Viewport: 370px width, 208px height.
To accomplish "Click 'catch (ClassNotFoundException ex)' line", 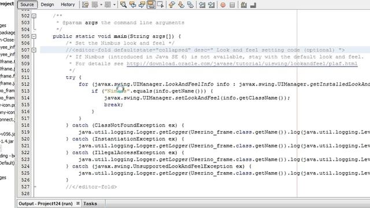I will point(125,125).
